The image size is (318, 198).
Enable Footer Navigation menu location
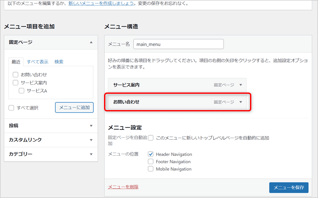(151, 162)
